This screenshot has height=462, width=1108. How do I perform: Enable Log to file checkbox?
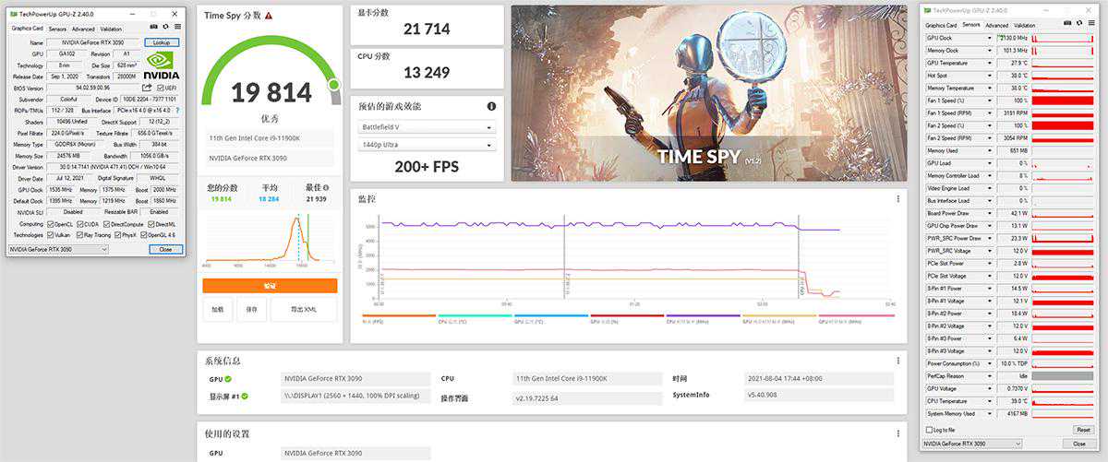click(x=930, y=430)
